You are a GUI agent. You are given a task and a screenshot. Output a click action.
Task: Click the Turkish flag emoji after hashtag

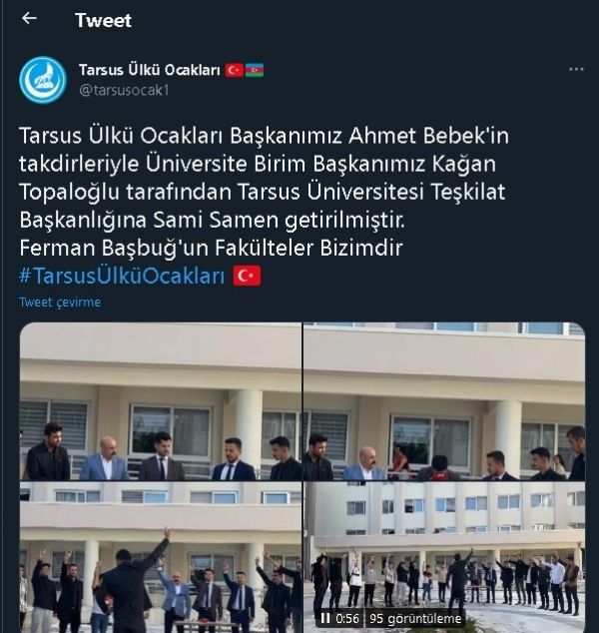[247, 276]
